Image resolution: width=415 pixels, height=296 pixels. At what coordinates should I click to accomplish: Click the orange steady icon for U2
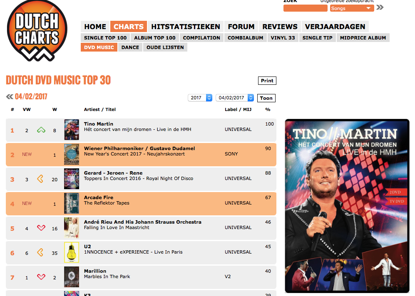tap(40, 252)
